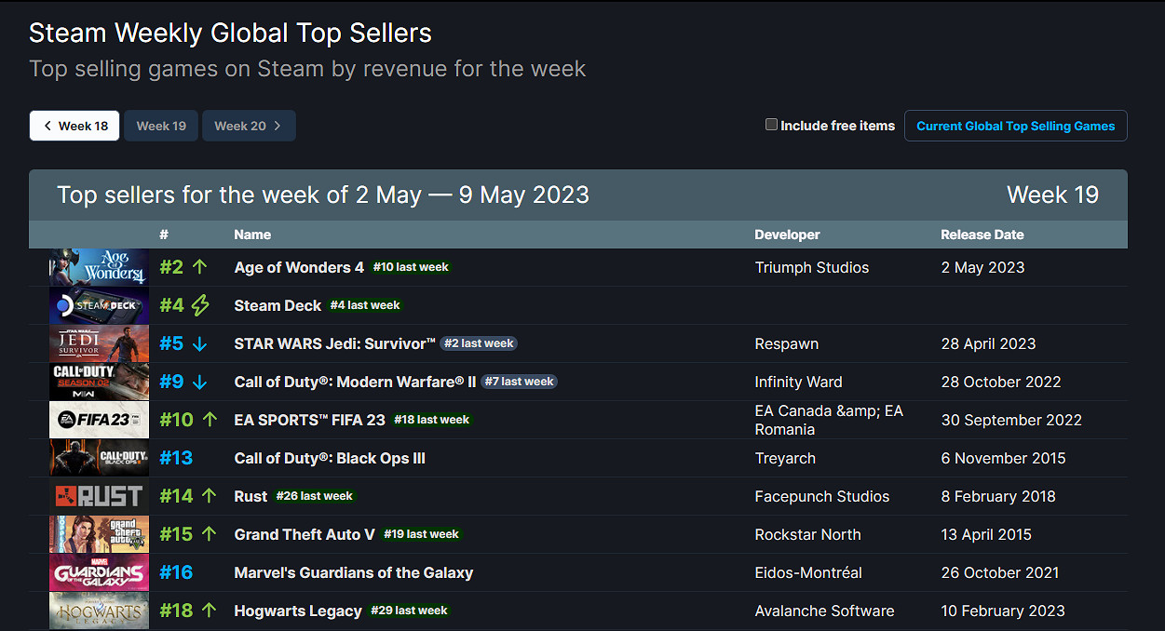This screenshot has width=1165, height=631.
Task: Click the Triumph Studios developer name
Action: [x=811, y=267]
